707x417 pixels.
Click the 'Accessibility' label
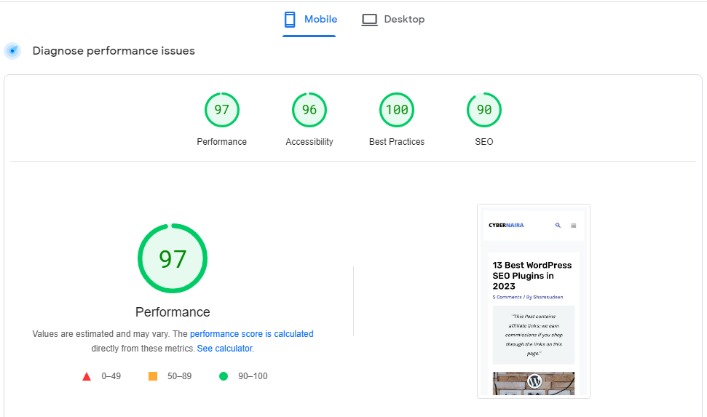pyautogui.click(x=309, y=142)
